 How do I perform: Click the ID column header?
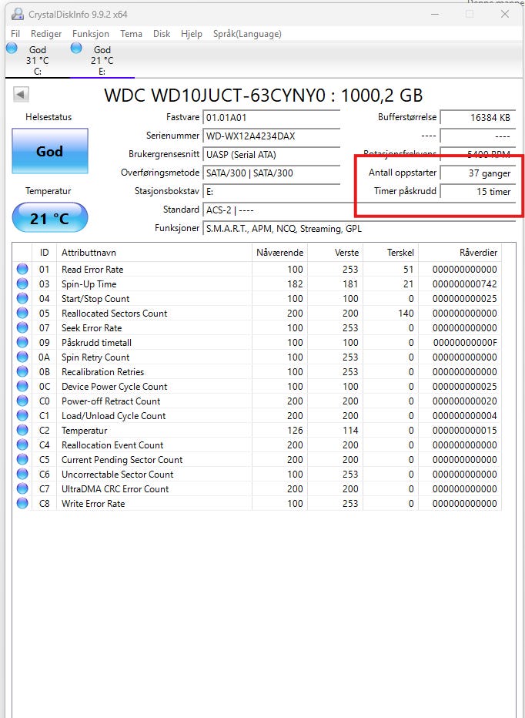point(44,253)
